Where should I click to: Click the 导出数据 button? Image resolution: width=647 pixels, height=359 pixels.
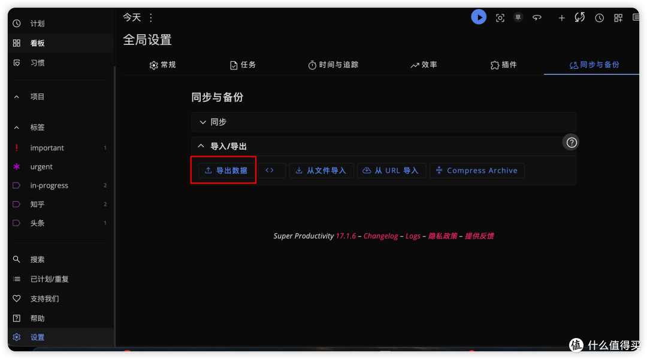226,171
